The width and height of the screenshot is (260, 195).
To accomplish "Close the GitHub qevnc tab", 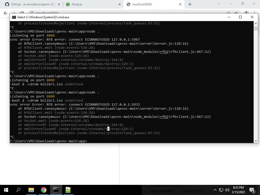I will click(59, 5).
